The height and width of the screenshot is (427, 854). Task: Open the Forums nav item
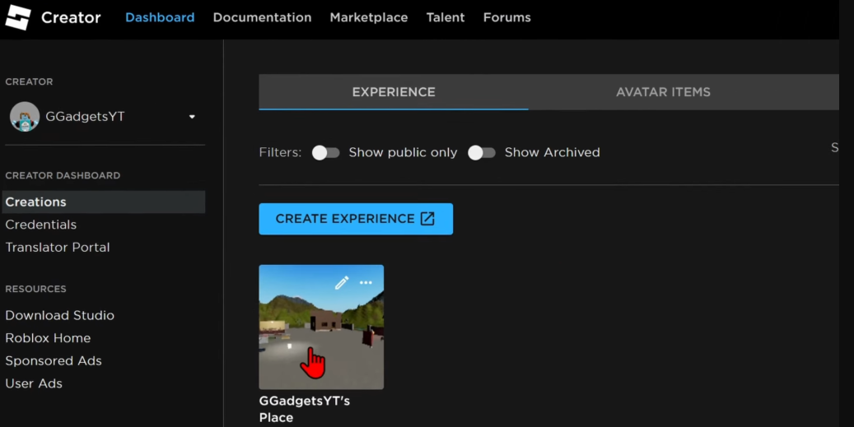(x=507, y=17)
